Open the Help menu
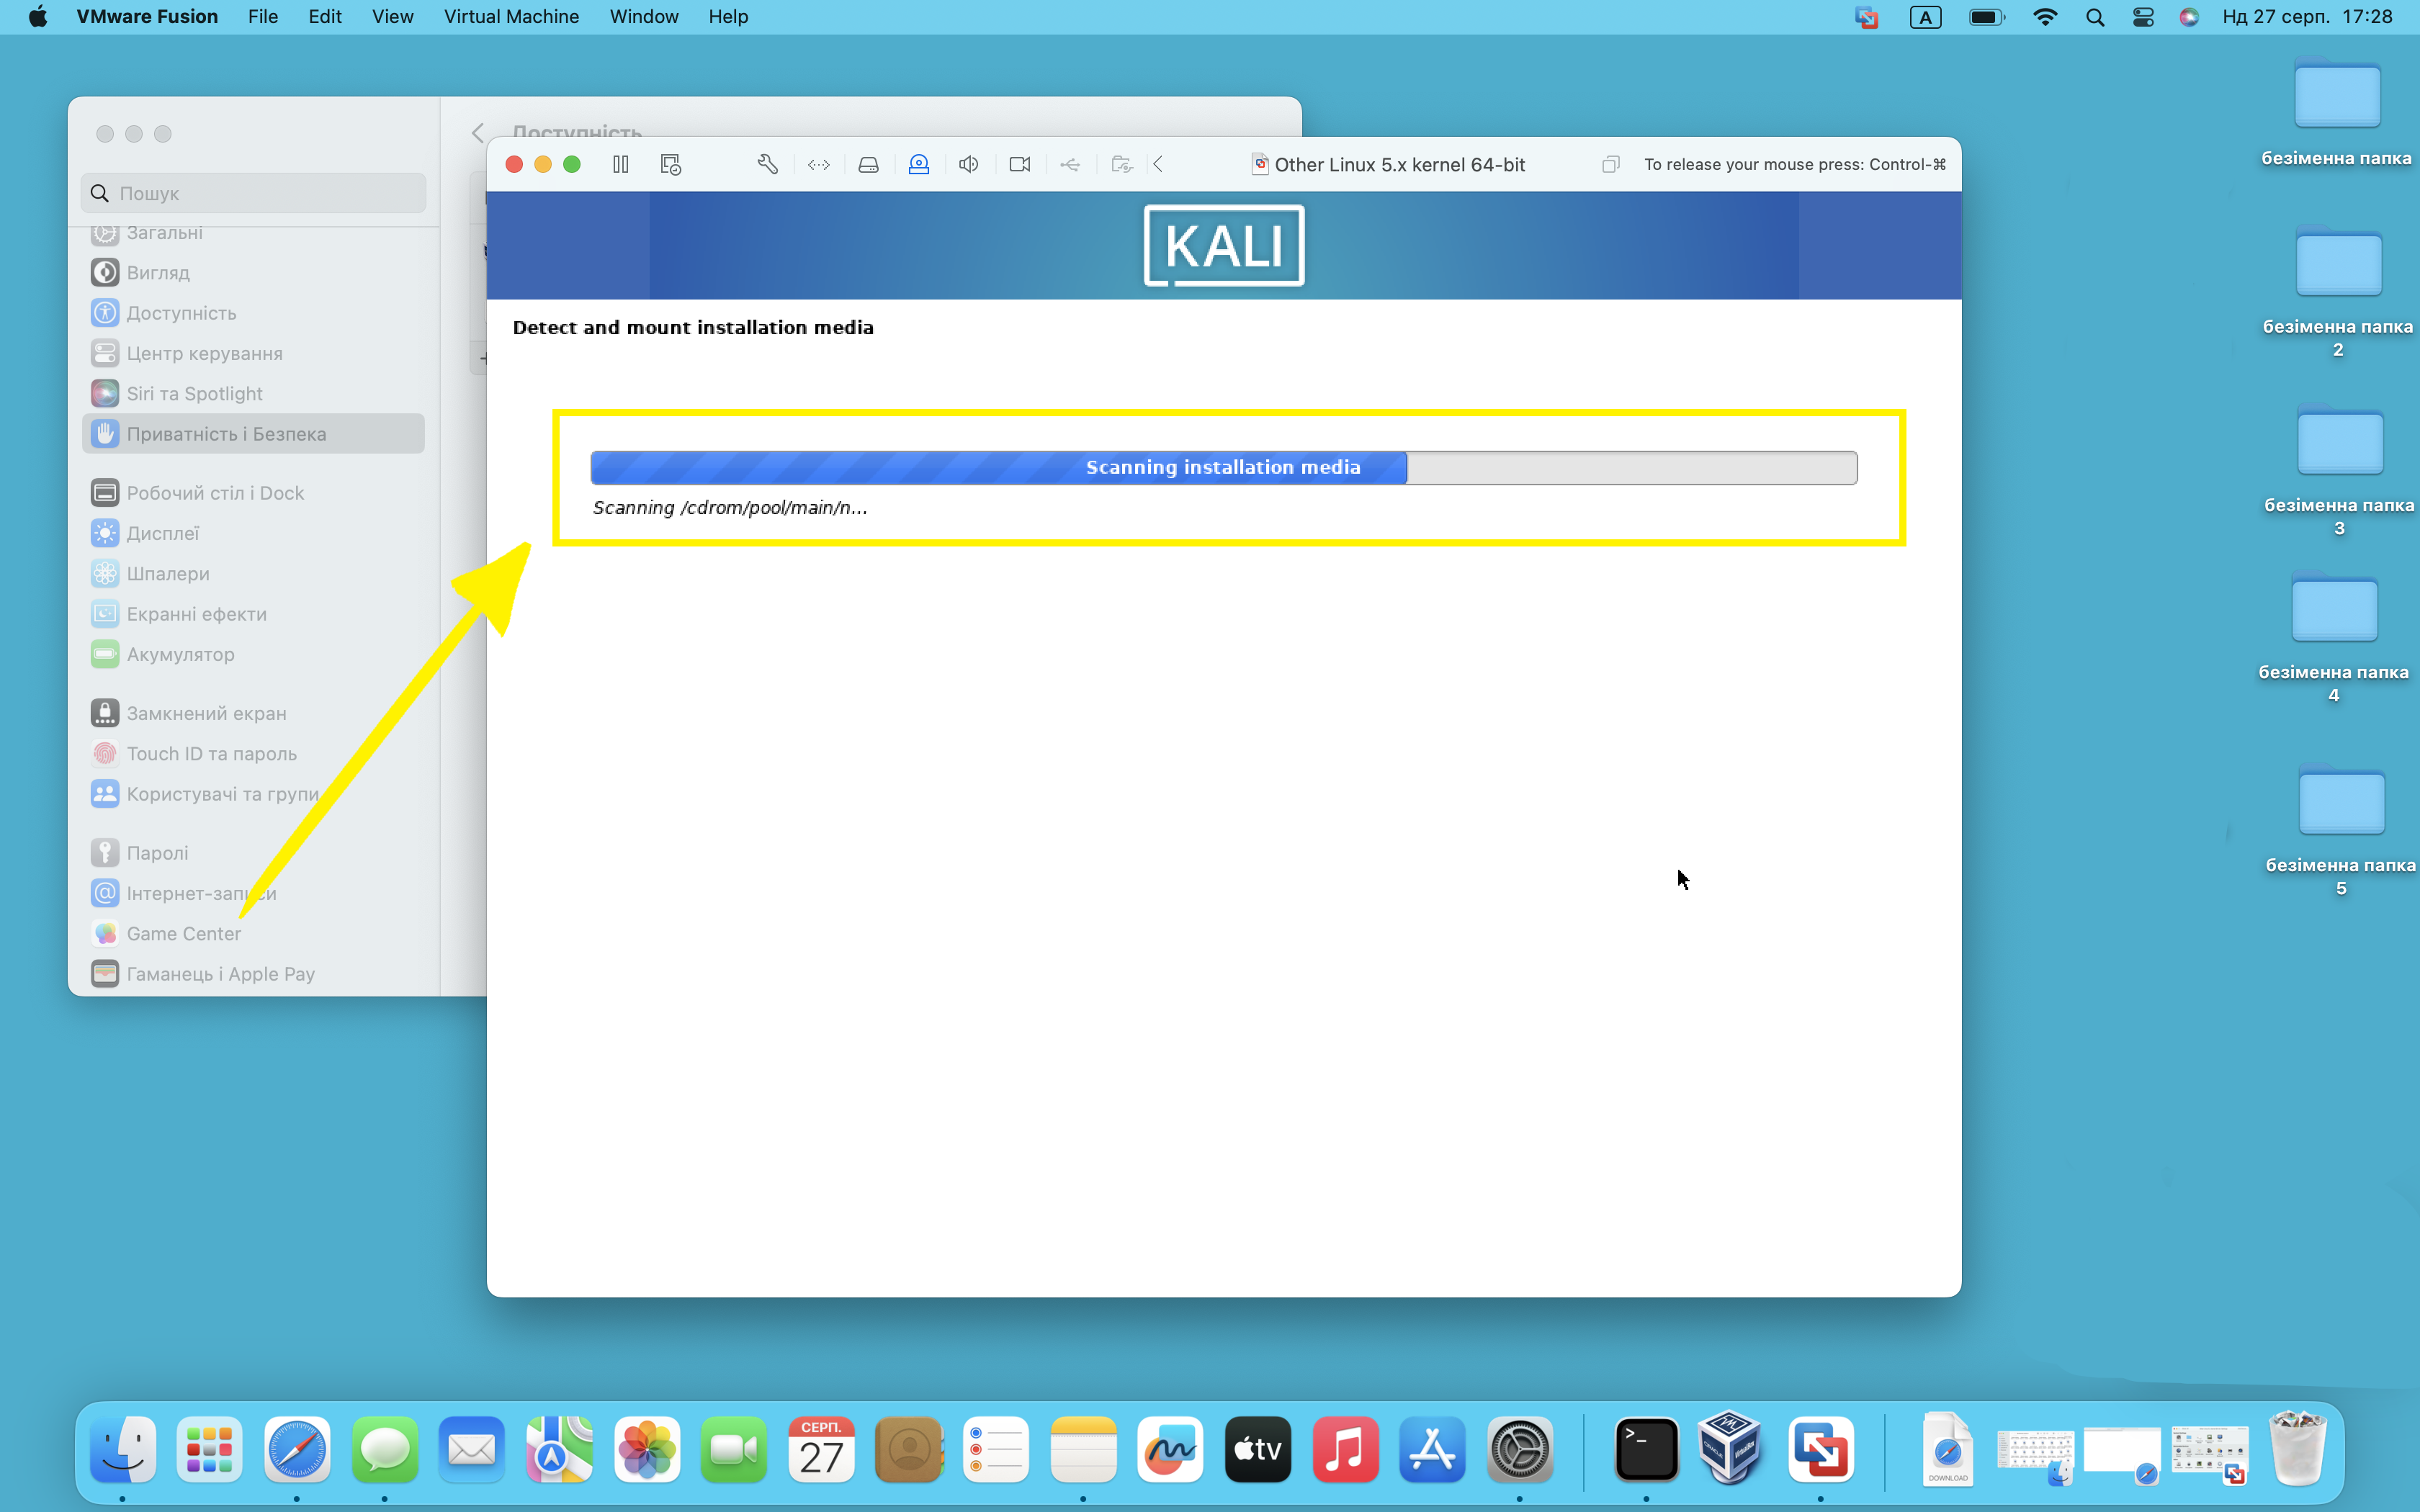Viewport: 2420px width, 1512px height. (x=728, y=17)
